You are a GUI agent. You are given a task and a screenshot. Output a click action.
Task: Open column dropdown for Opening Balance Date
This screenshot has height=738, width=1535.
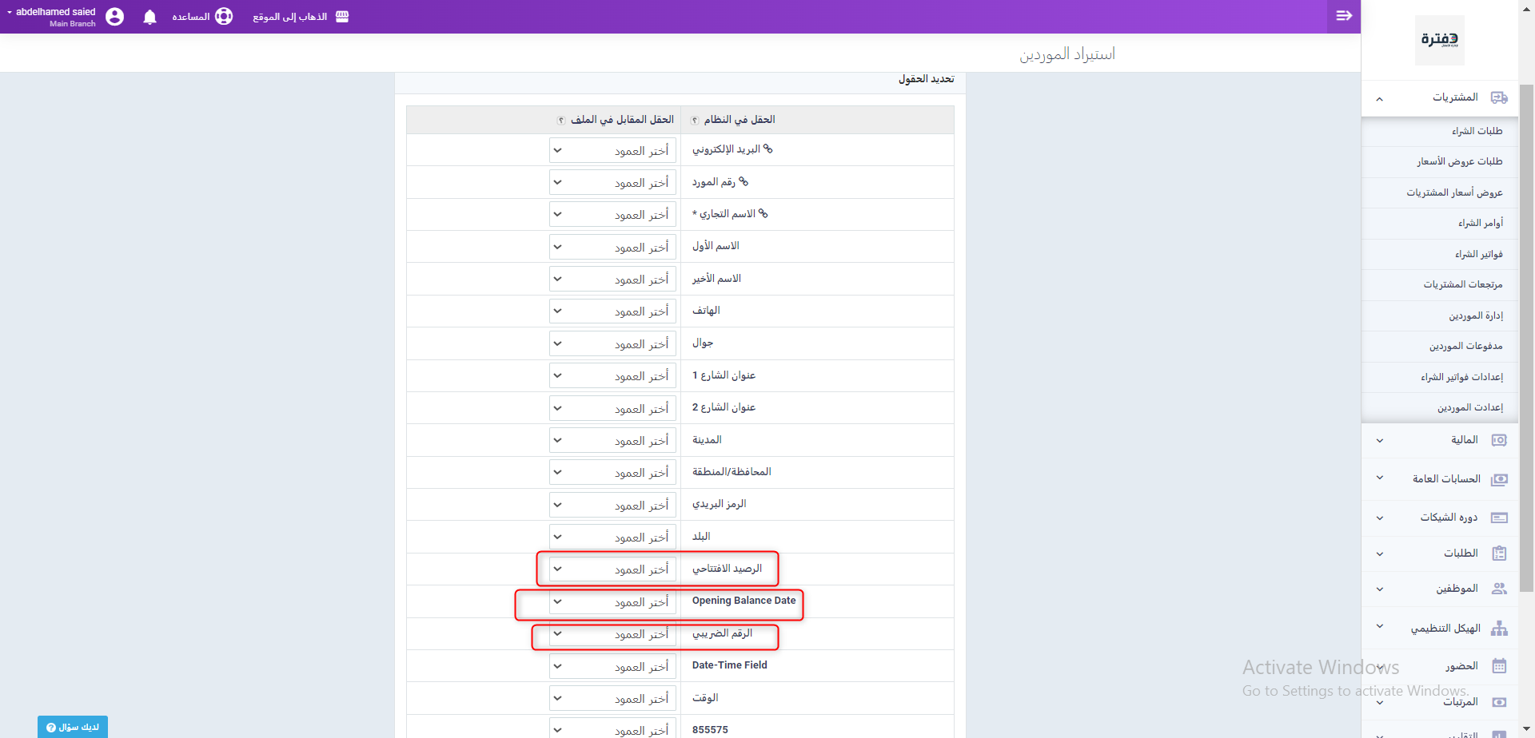pos(612,601)
